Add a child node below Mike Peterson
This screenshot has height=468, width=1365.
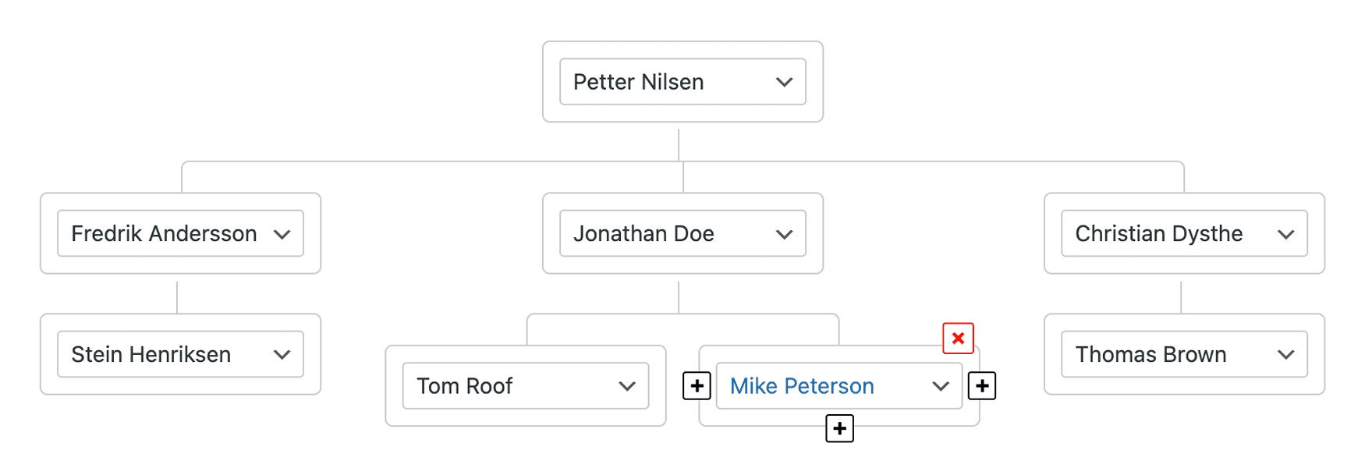click(x=839, y=428)
